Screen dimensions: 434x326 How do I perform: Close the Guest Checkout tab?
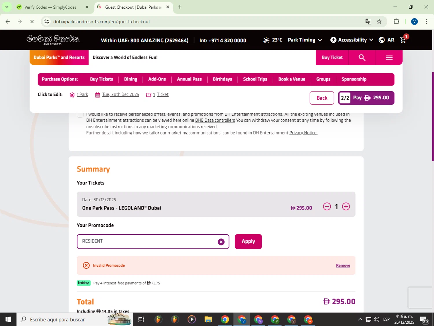coord(168,7)
